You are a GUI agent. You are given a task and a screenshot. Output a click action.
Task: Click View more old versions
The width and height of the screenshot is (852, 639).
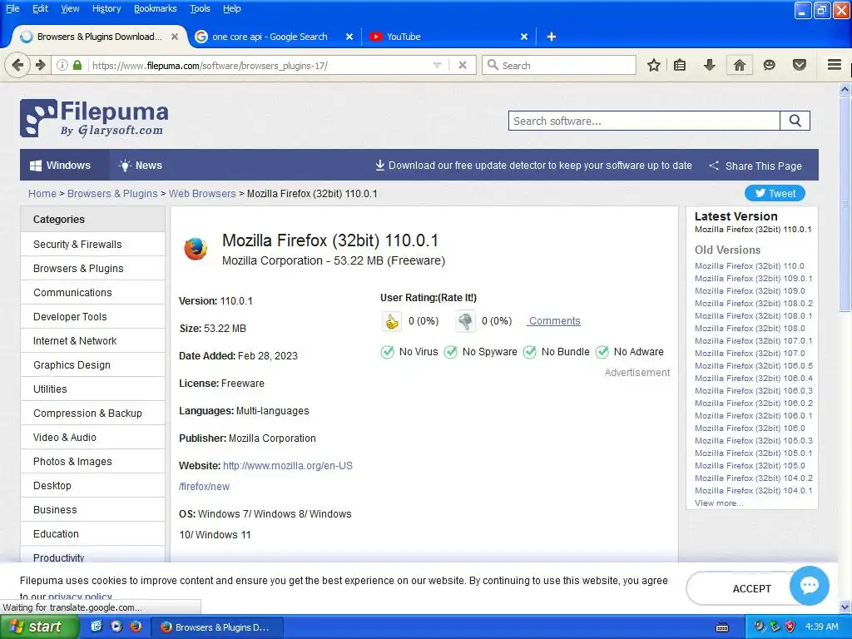tap(718, 503)
